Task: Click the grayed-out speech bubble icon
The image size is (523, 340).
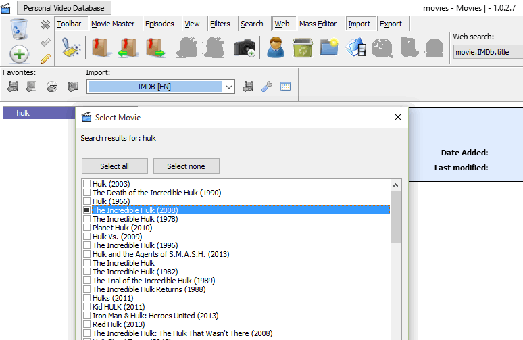Action: [382, 48]
